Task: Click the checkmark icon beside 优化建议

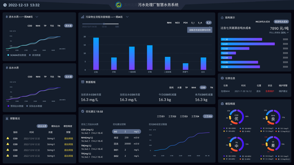Action: (x=83, y=111)
